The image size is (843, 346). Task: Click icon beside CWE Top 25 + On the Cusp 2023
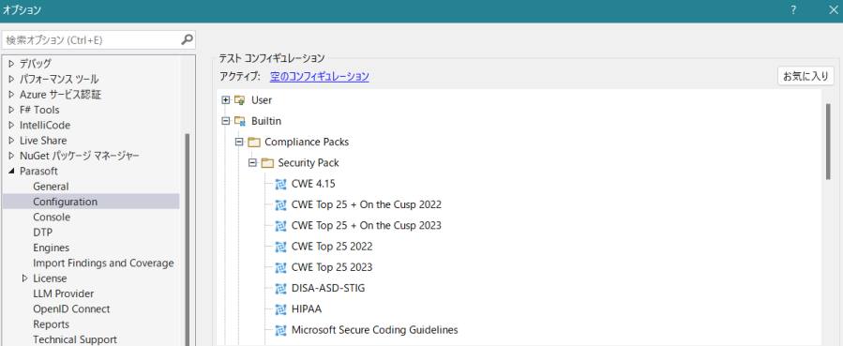[280, 226]
